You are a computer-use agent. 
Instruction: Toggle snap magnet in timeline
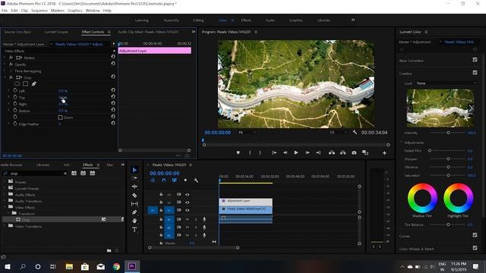tap(164, 180)
